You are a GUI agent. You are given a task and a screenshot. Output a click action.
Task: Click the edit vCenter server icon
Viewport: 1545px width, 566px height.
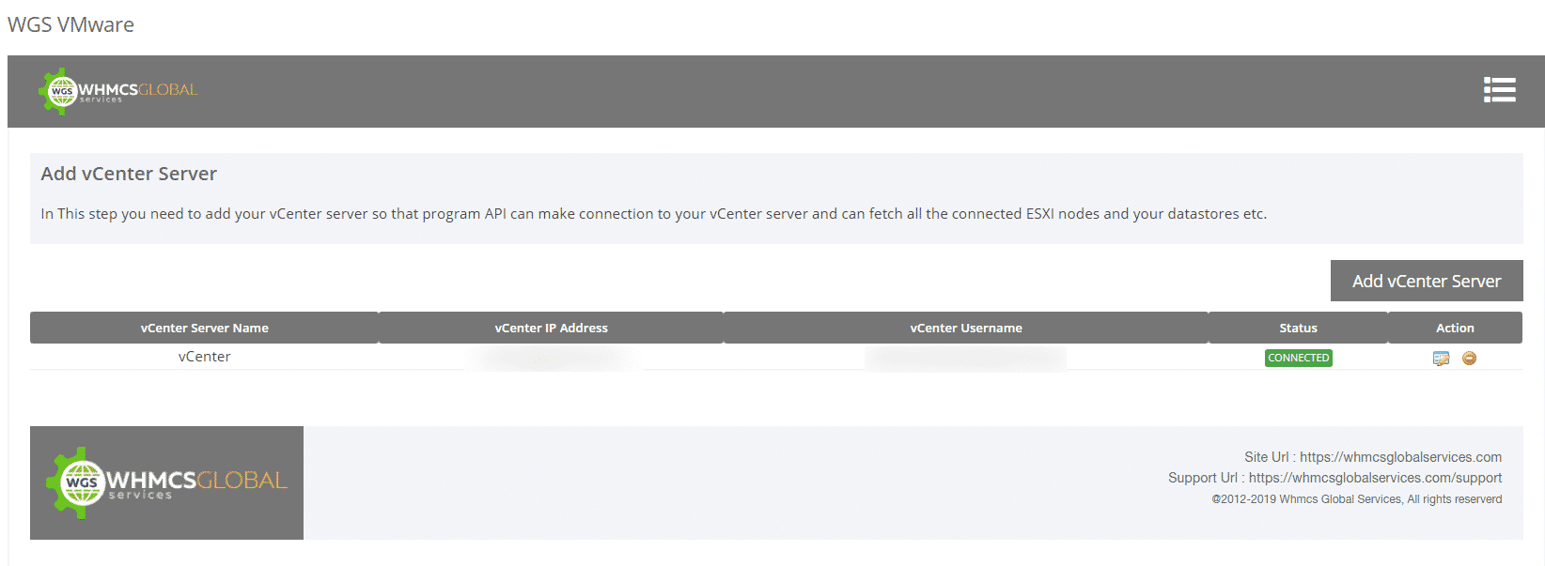click(x=1441, y=359)
